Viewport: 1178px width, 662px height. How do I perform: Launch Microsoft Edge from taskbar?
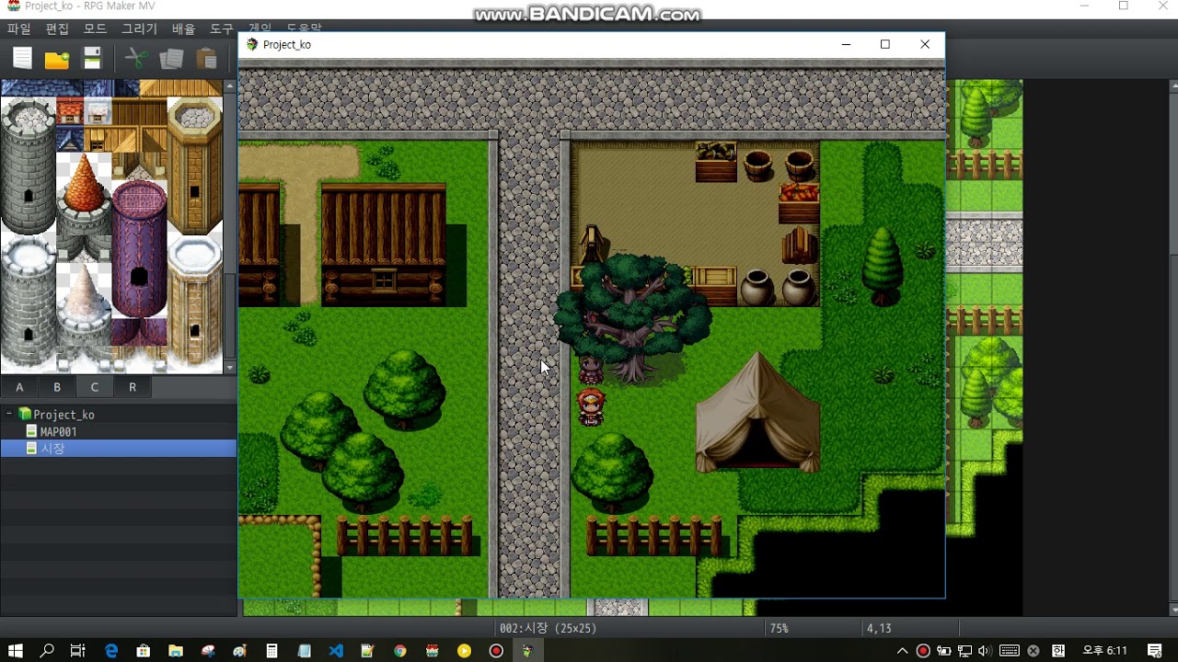pos(111,651)
